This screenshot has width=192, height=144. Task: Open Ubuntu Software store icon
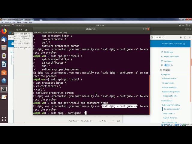click(x=4, y=73)
